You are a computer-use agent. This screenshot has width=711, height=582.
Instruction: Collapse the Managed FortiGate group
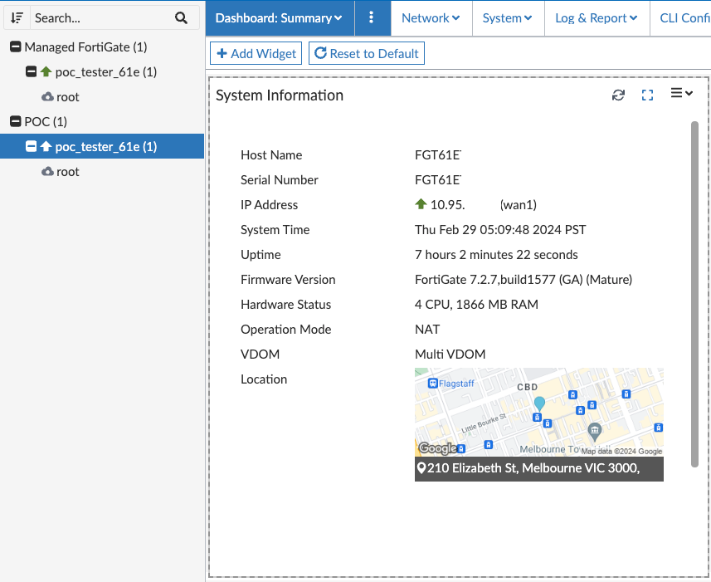(x=15, y=47)
